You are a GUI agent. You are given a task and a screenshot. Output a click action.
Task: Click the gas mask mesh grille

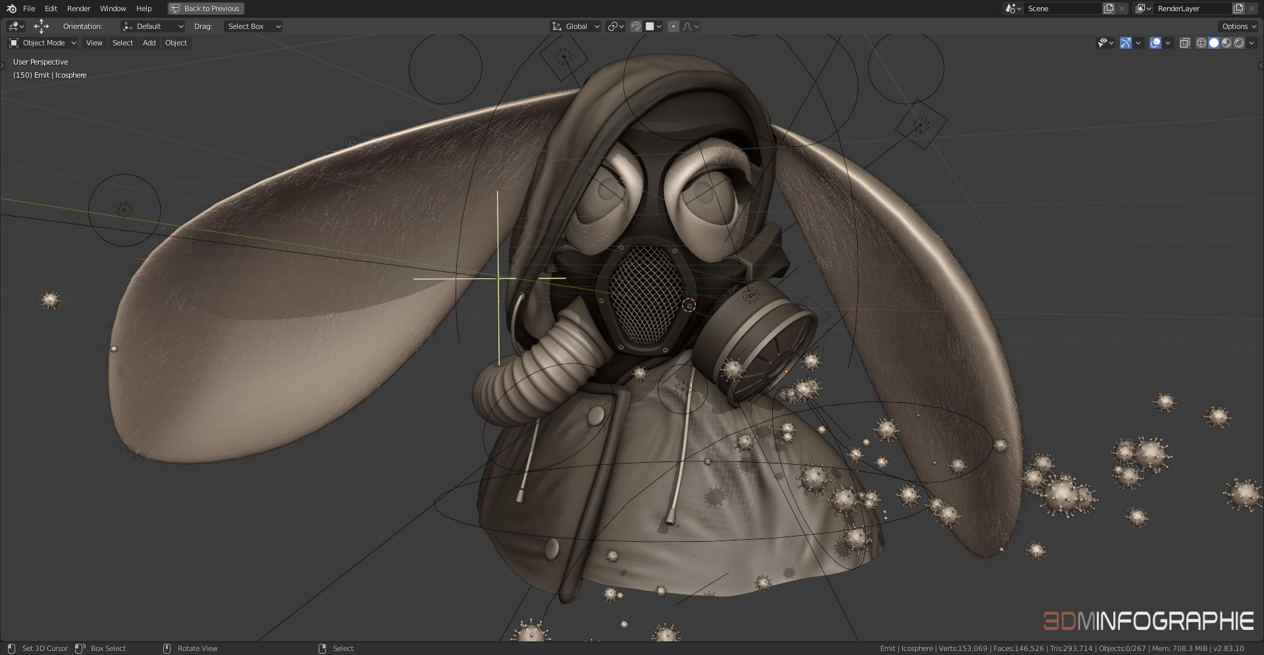[646, 294]
